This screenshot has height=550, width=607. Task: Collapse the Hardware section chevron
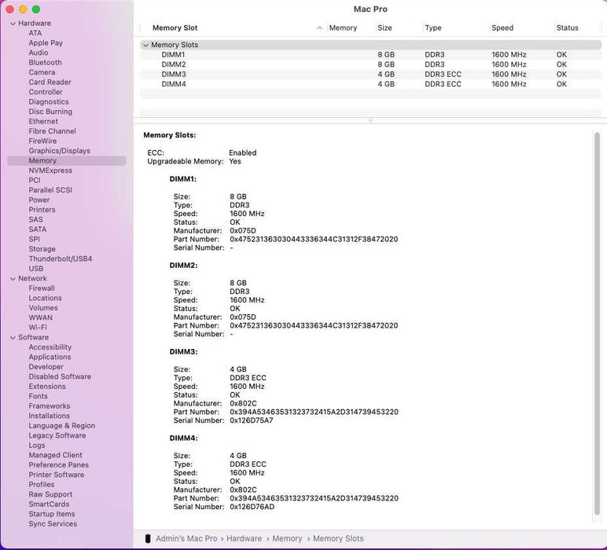[x=13, y=24]
